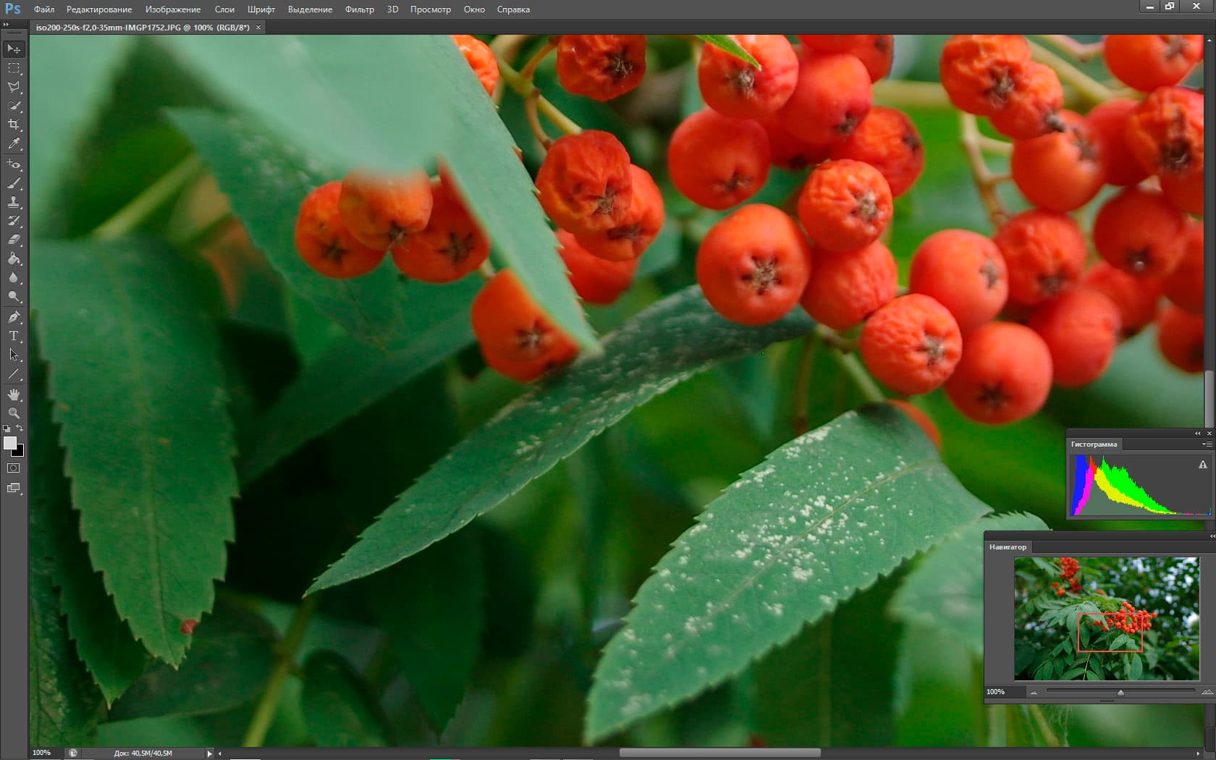Select the Paint Bucket tool
Image resolution: width=1216 pixels, height=760 pixels.
tap(14, 258)
